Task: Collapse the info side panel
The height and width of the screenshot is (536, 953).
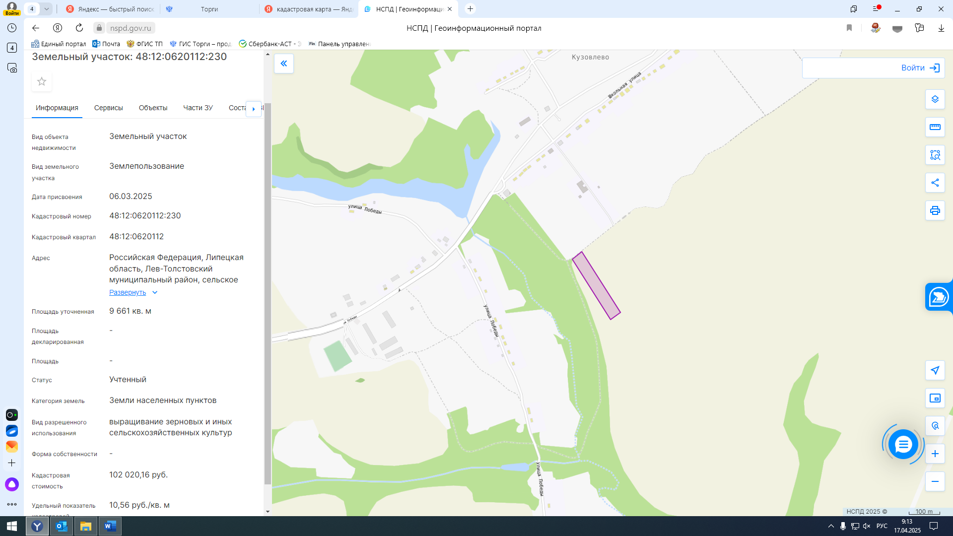Action: tap(284, 64)
